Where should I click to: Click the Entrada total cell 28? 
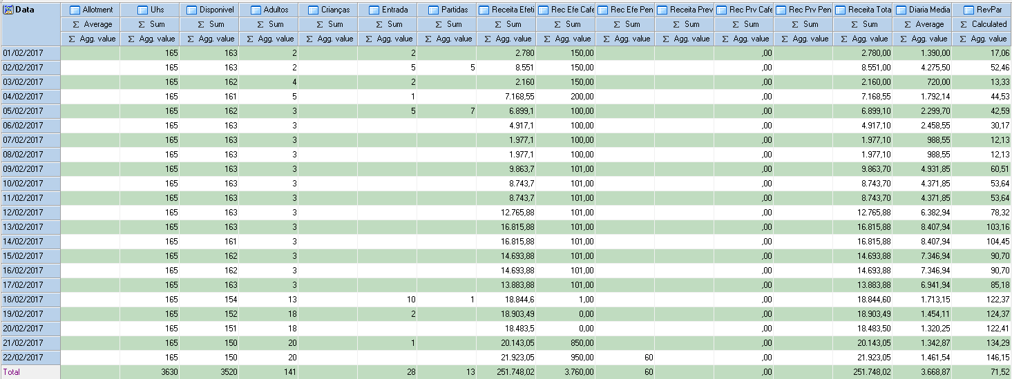pyautogui.click(x=388, y=372)
